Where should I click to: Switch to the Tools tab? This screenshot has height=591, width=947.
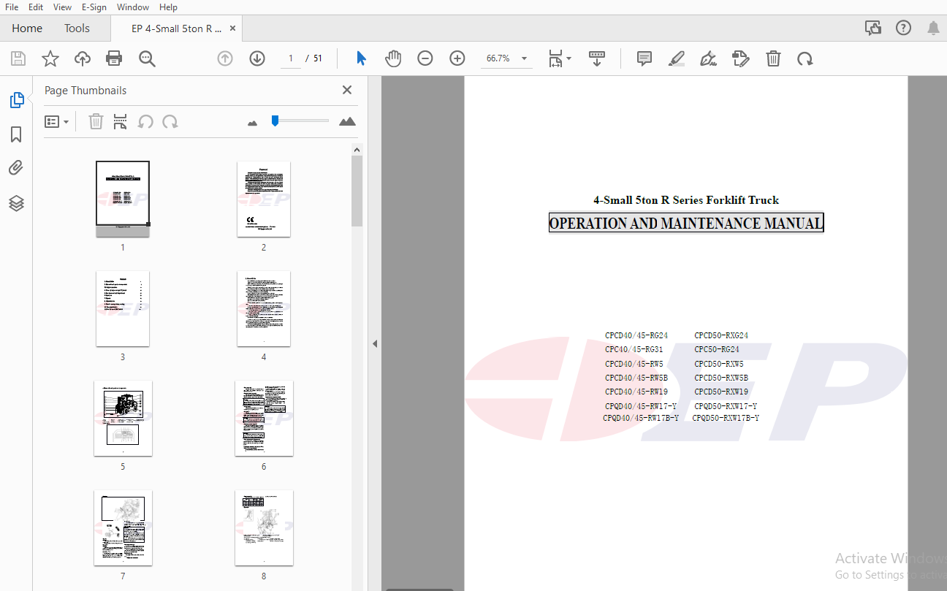coord(77,28)
